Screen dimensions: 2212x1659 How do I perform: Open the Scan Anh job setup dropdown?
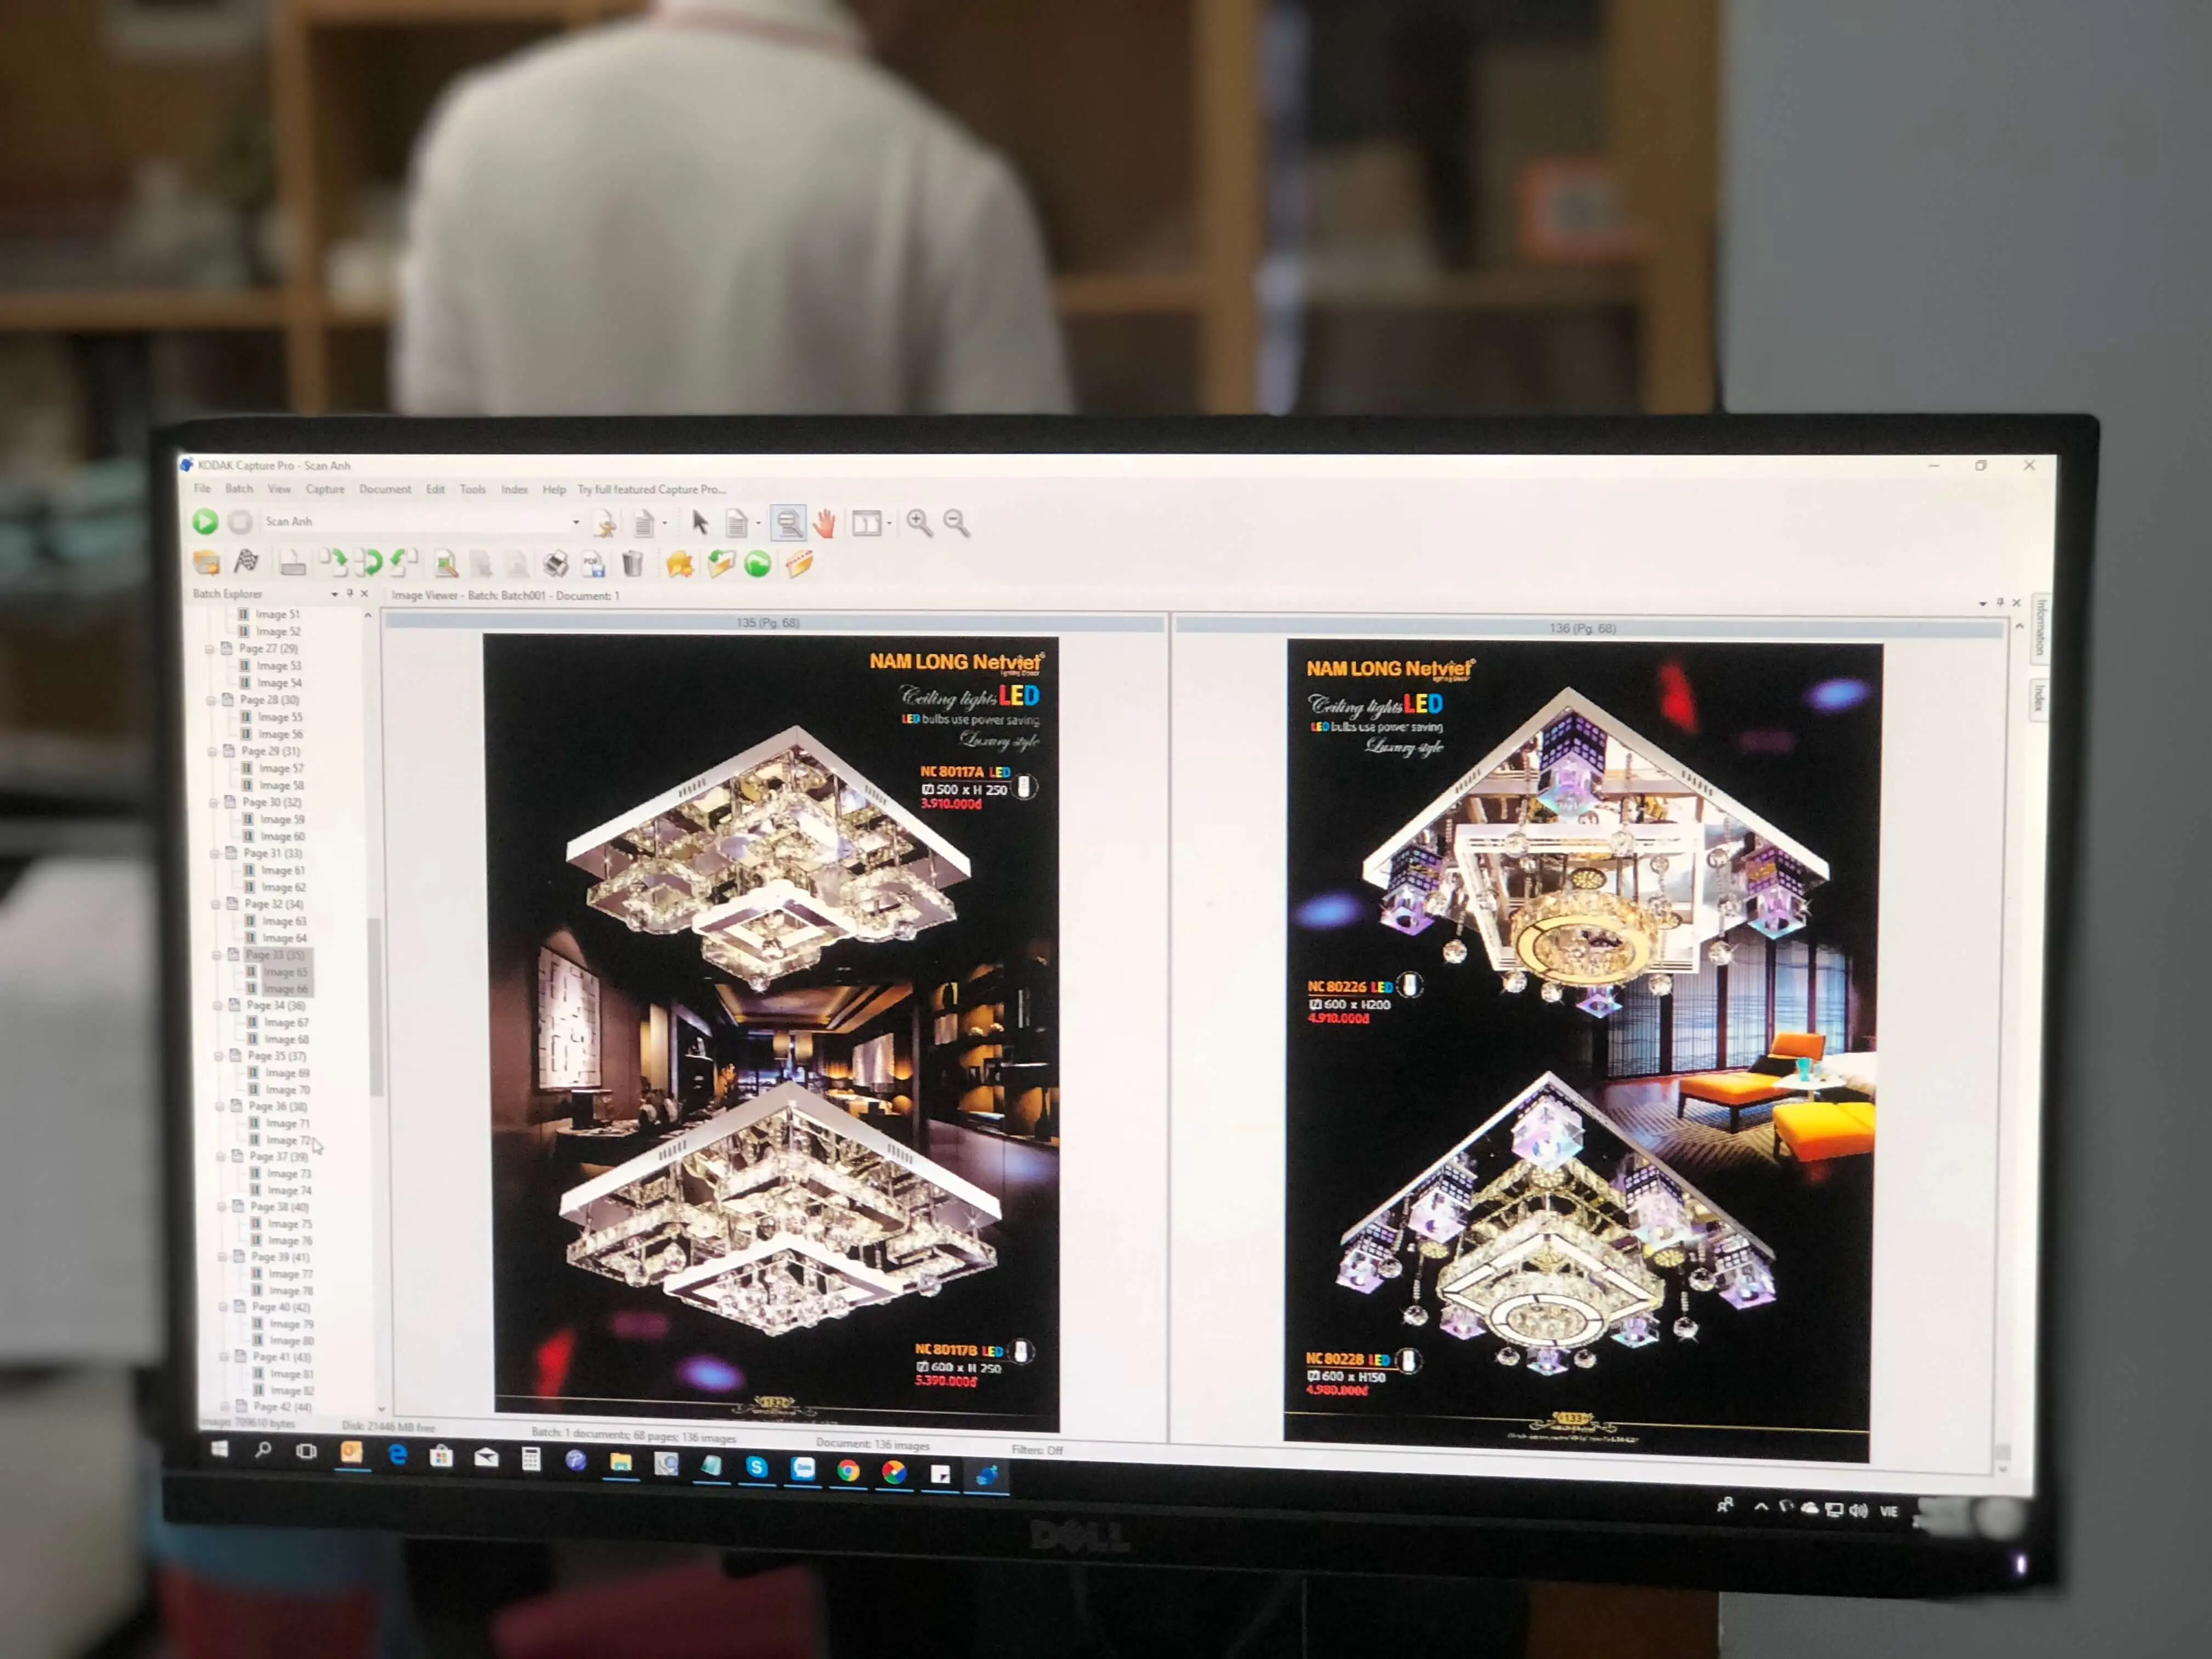click(x=576, y=522)
